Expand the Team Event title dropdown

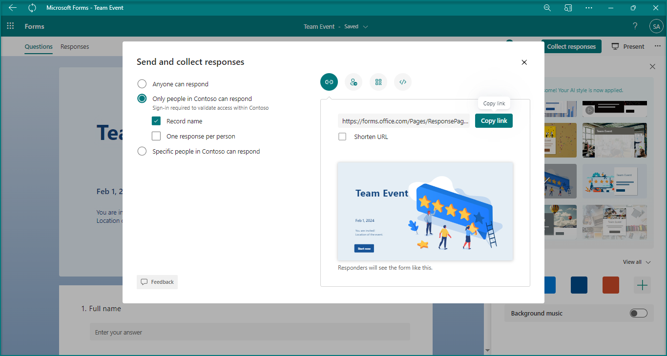click(x=366, y=27)
